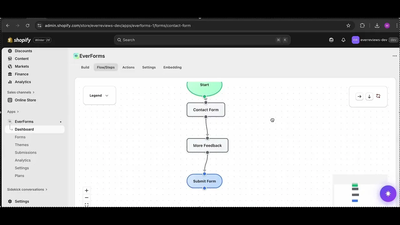Image resolution: width=400 pixels, height=225 pixels.
Task: Switch to the Build tab
Action: (85, 67)
